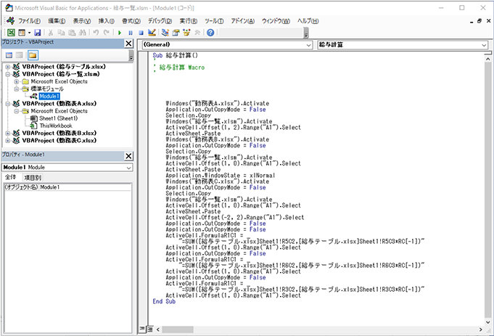Viewport: 494px width, 336px height.
Task: Select Module1 in the project tree
Action: 49,96
